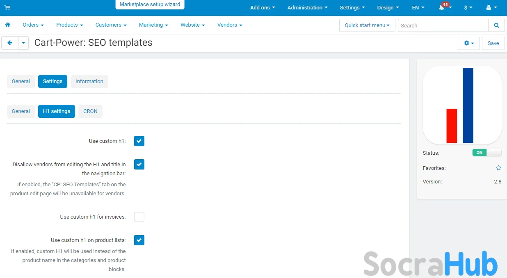
Task: Select the top-level Settings tab
Action: (53, 81)
